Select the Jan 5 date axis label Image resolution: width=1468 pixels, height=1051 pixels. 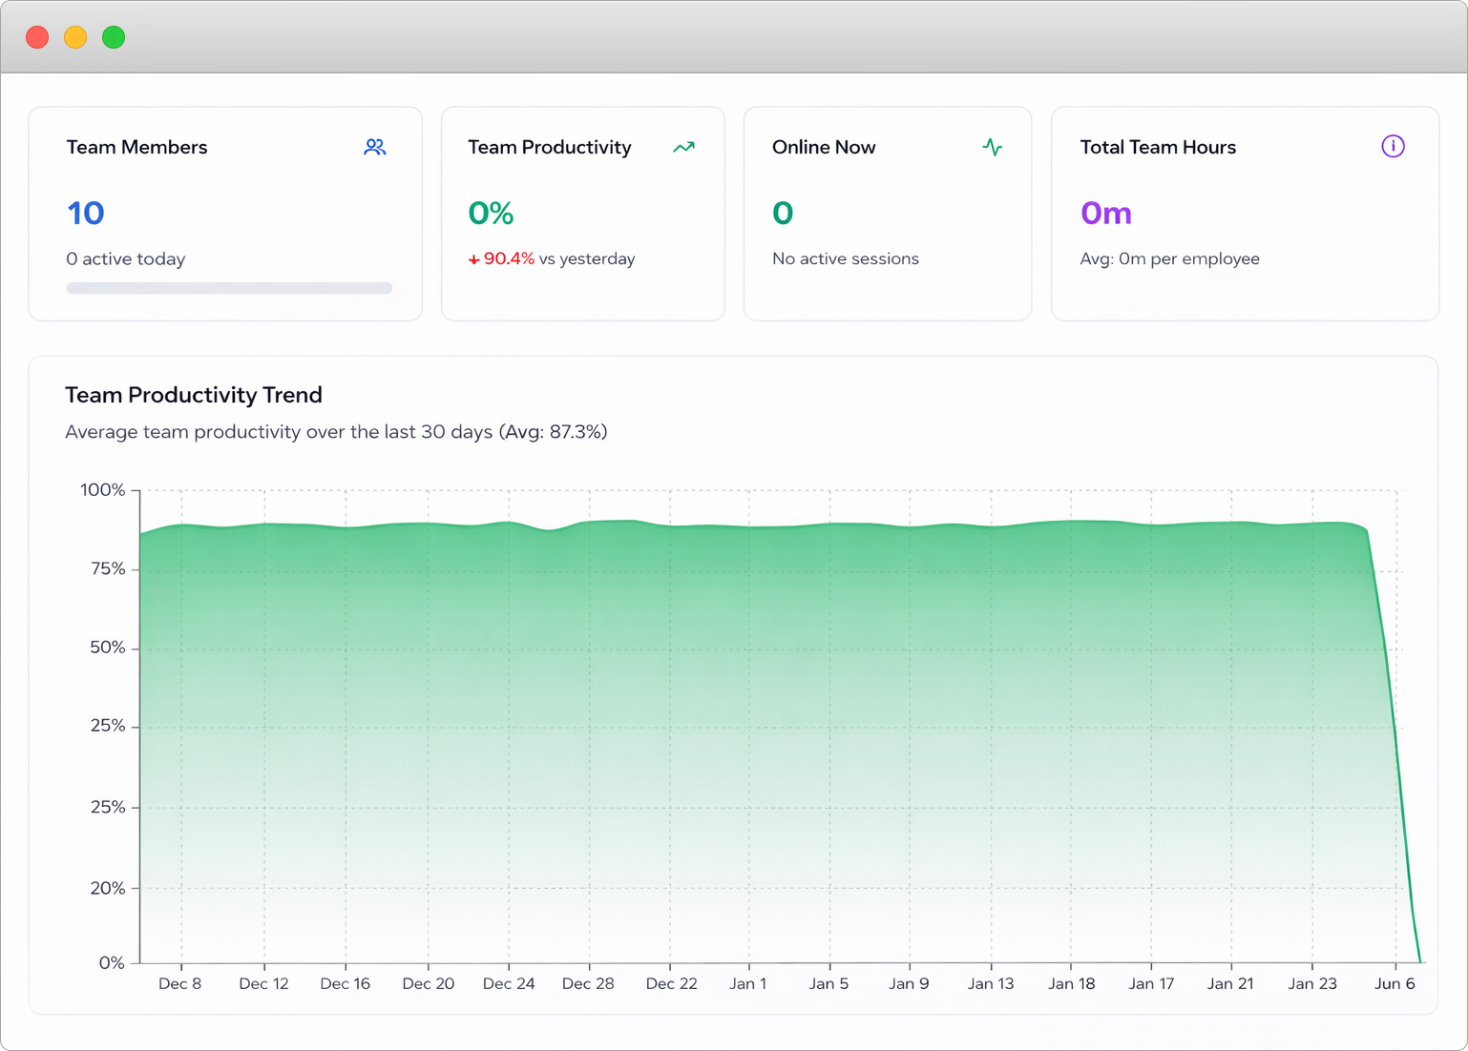coord(828,983)
